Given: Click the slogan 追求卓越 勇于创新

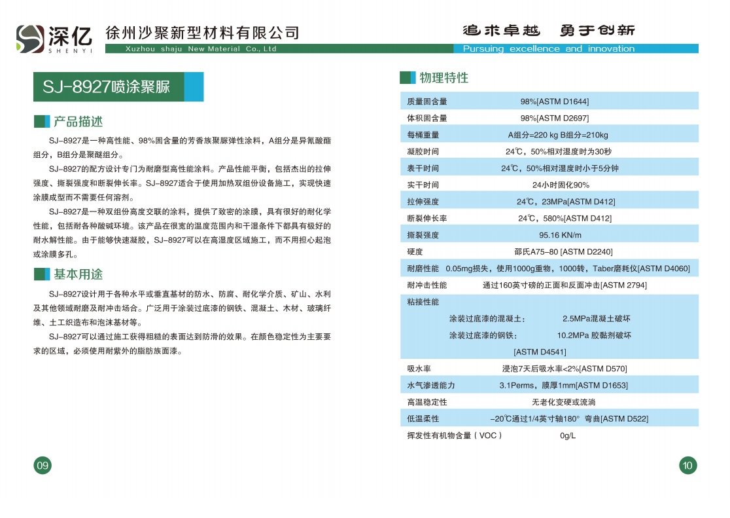Looking at the screenshot, I should click(x=548, y=31).
